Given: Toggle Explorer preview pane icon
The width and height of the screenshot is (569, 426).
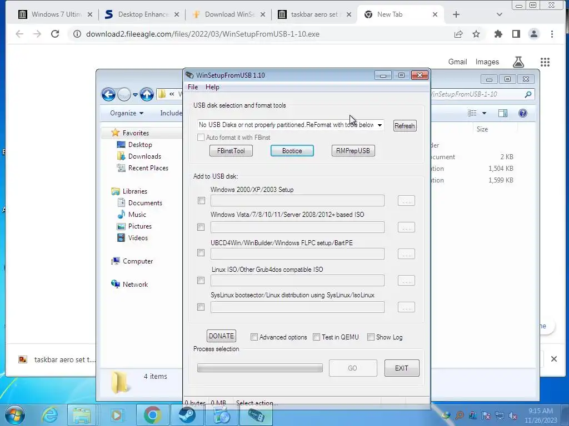Looking at the screenshot, I should coord(502,113).
